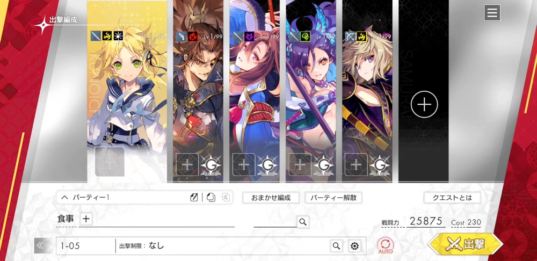Click the magnifier beside the food line
This screenshot has width=537, height=261.
tap(303, 222)
